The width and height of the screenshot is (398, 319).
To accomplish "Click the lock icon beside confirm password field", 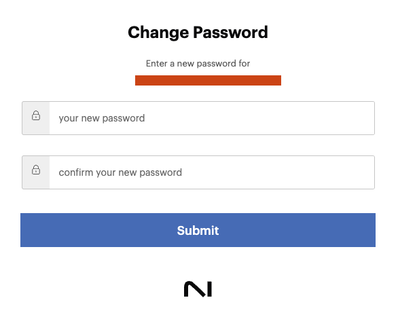I will (36, 170).
